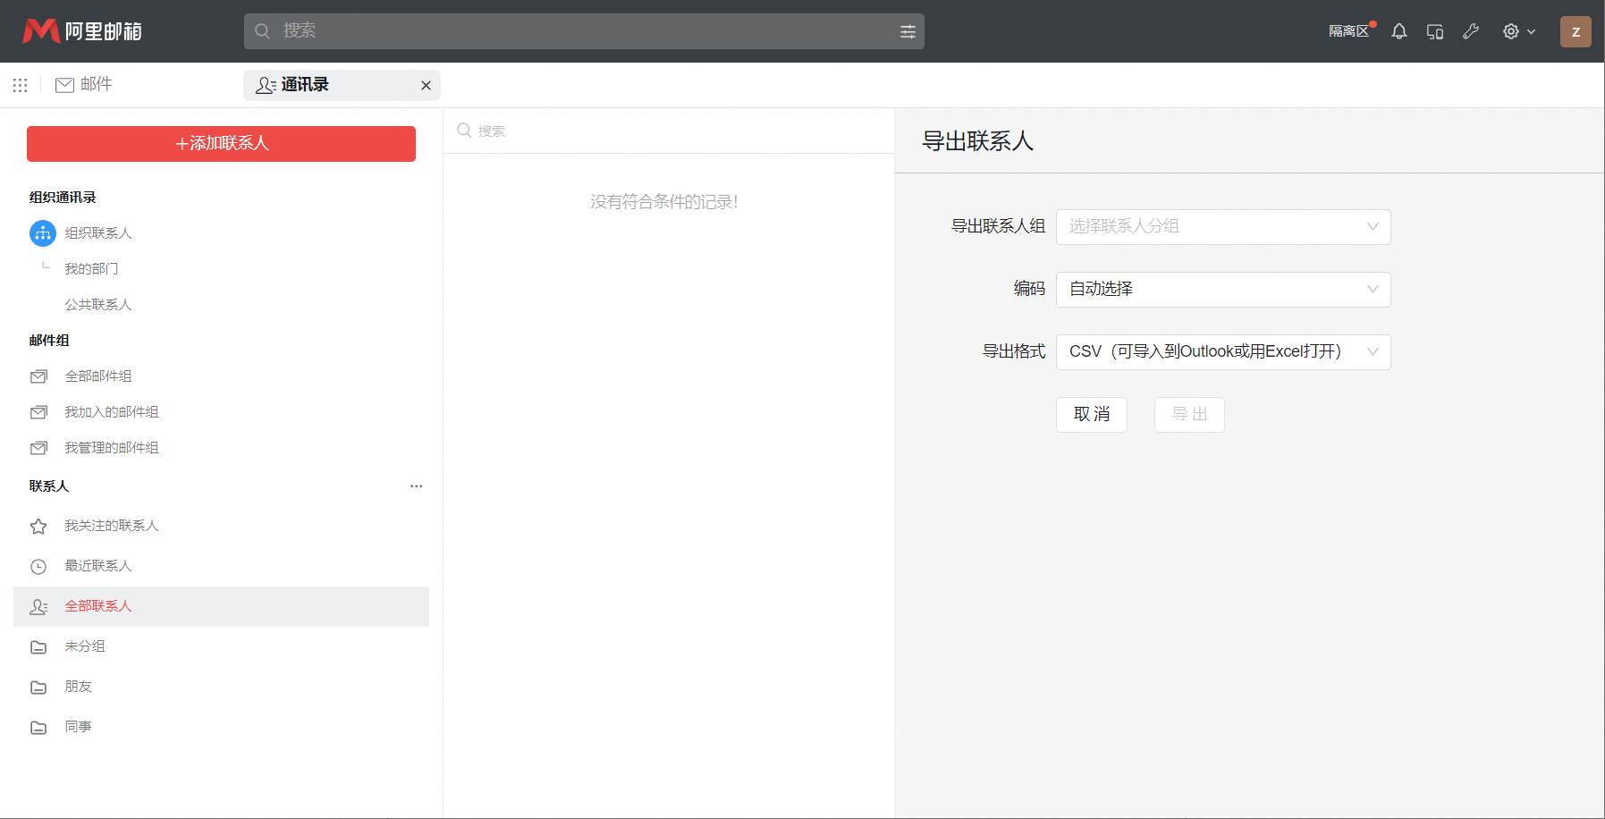Switch to the 邮件 tab

pyautogui.click(x=84, y=85)
